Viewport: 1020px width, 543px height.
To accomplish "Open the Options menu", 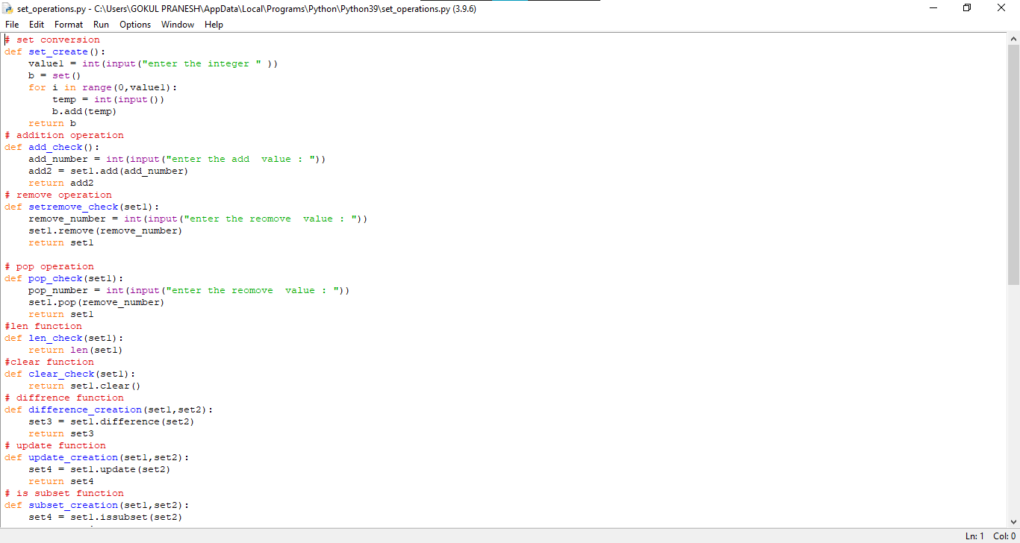I will pyautogui.click(x=135, y=25).
